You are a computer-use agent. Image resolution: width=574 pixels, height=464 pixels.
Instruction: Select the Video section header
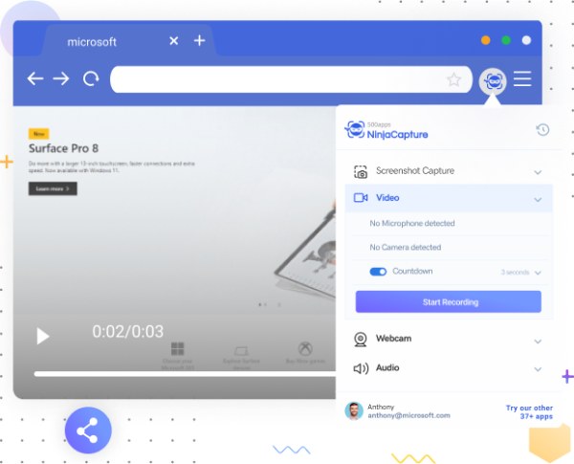[449, 198]
